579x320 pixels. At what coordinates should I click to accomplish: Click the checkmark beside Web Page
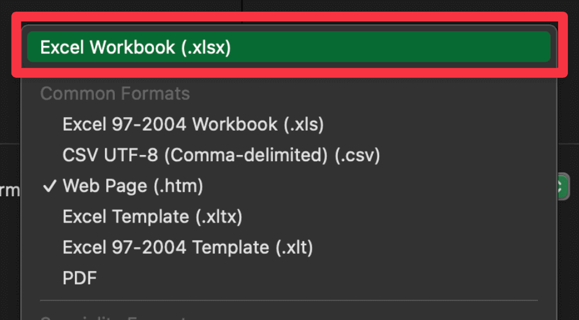pyautogui.click(x=49, y=186)
